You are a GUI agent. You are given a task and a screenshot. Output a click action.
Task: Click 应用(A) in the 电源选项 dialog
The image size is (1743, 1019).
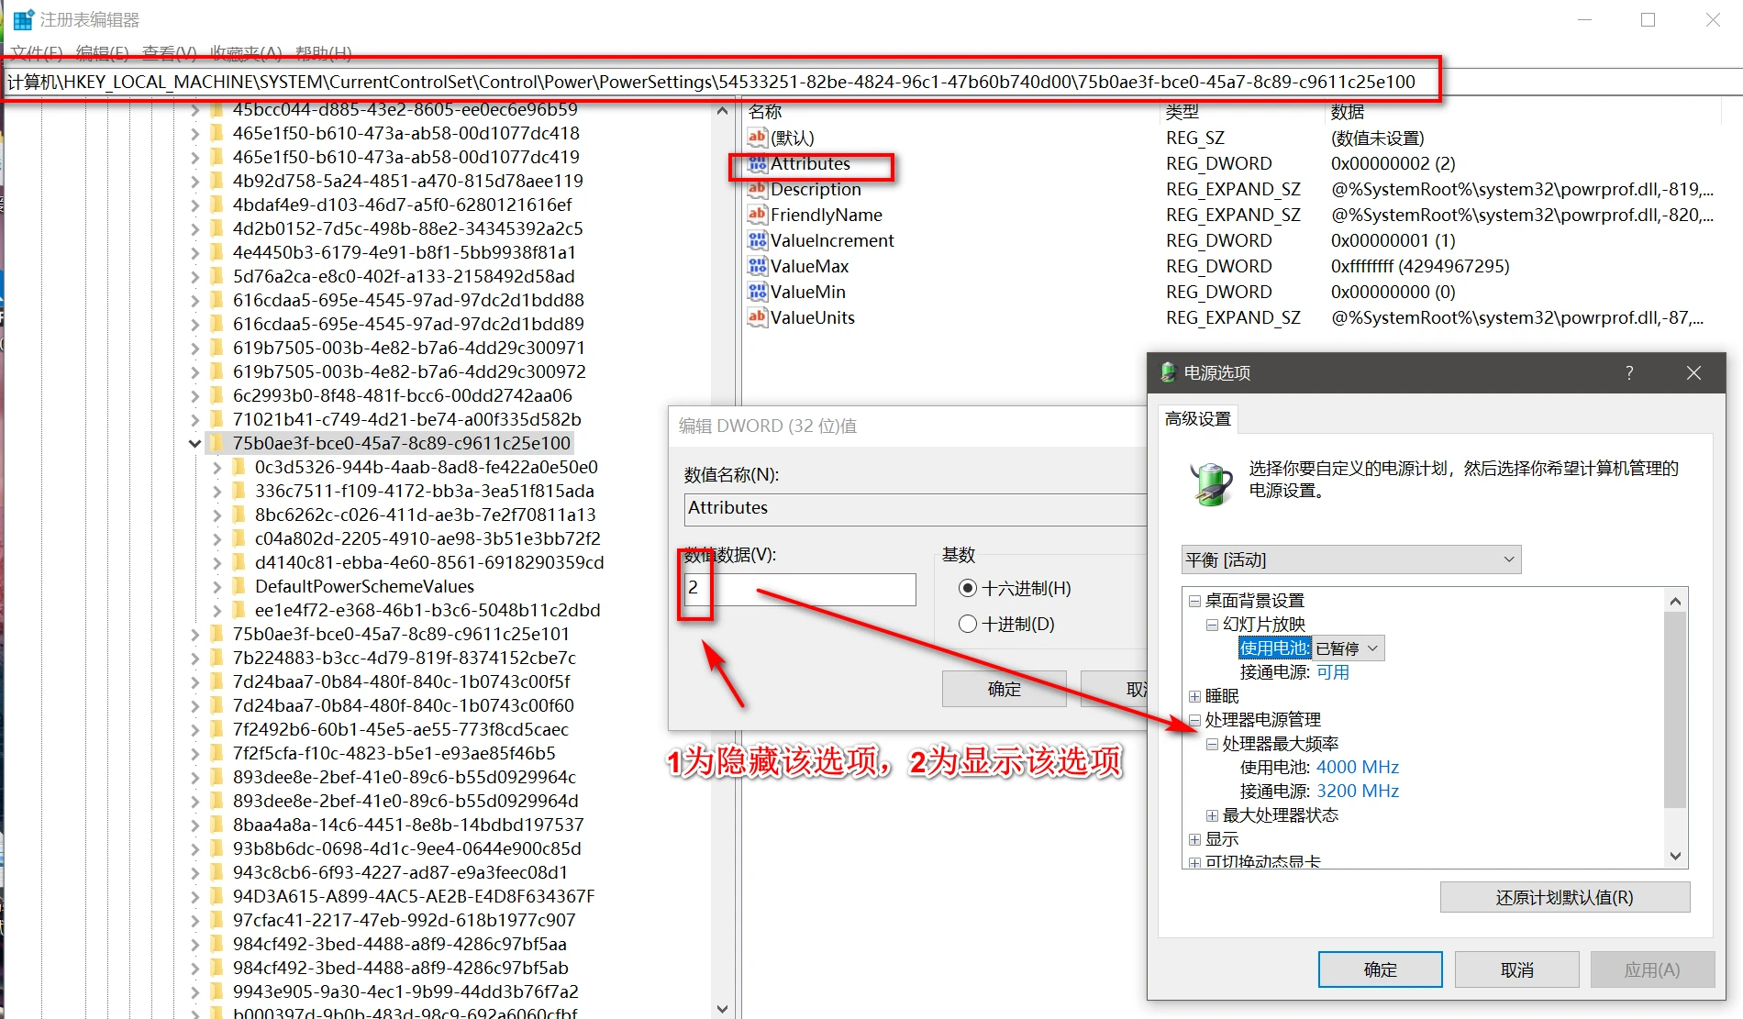[x=1652, y=969]
